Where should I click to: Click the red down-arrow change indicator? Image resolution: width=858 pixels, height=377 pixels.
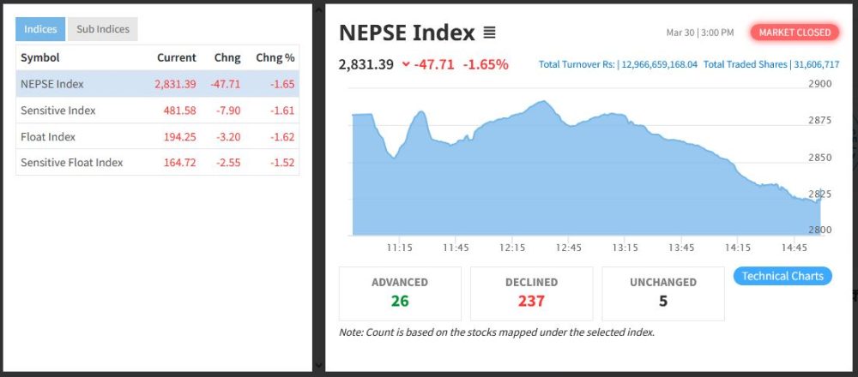(x=406, y=64)
